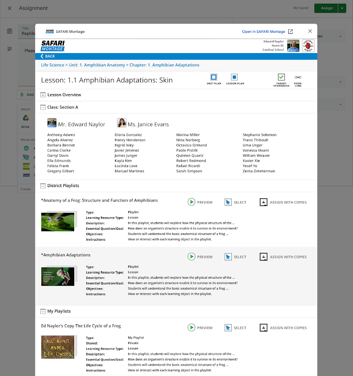Select student Gloria Gonzalez
Screen dimensions: 353x376
(128, 135)
